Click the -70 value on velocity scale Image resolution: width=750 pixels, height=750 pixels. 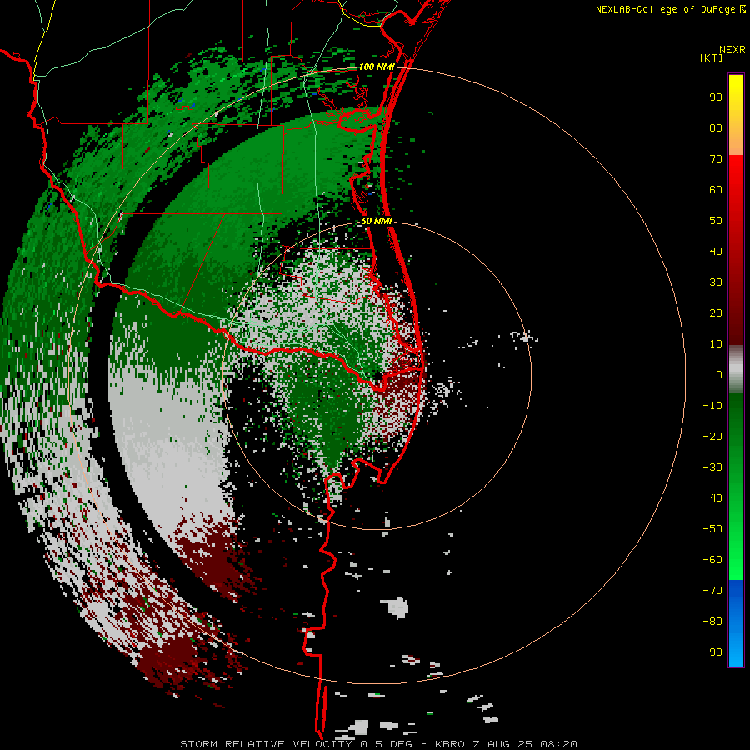712,590
